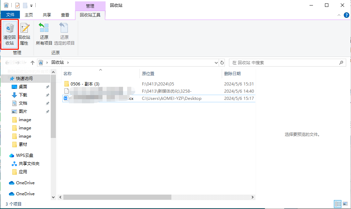The height and width of the screenshot is (209, 351).
Task: Click 还原选定的项目 to restore selection
Action: pos(64,33)
